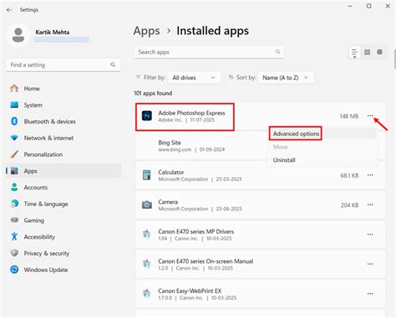Select the Adobe Photoshop Express name text

pyautogui.click(x=191, y=113)
